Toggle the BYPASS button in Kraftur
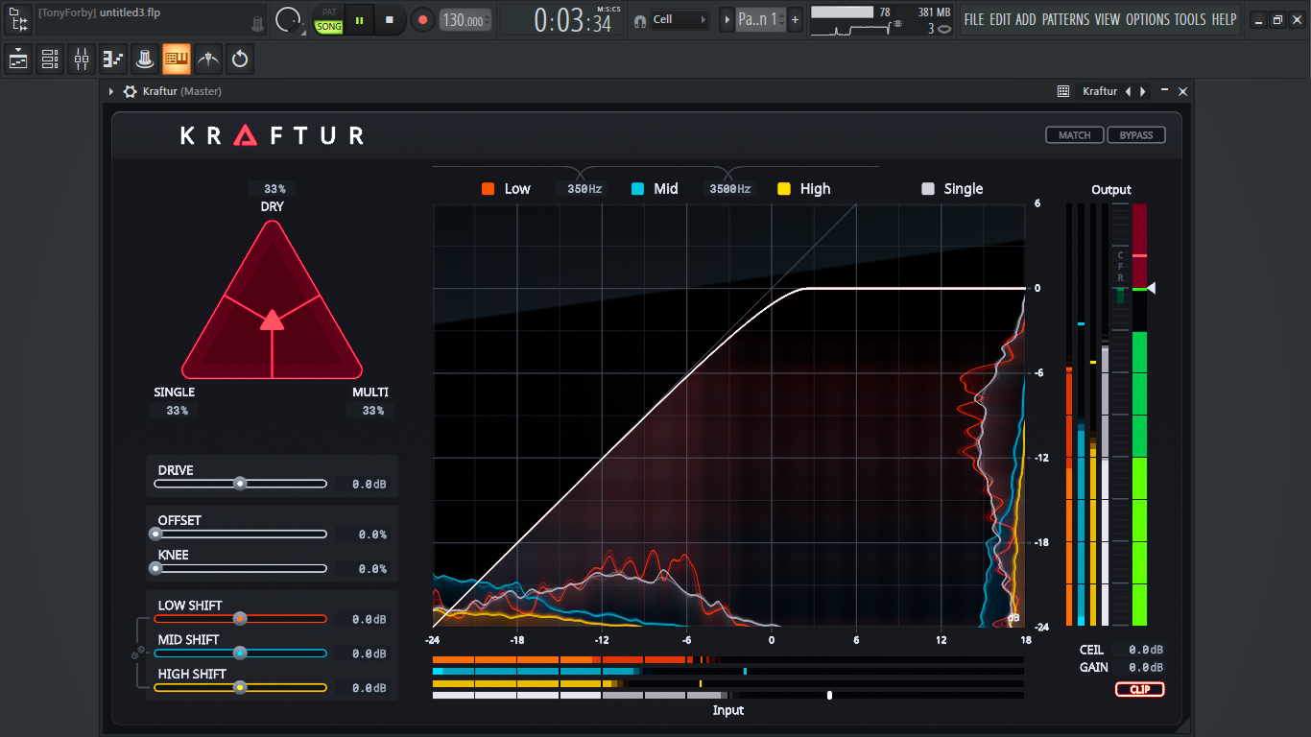Screen dimensions: 1311x737 [1136, 135]
